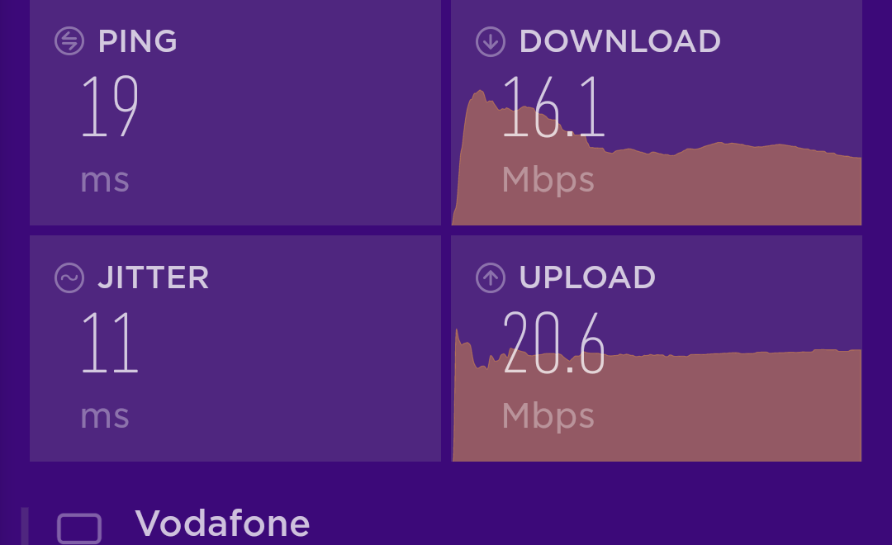Click the download arrow icon
Image resolution: width=892 pixels, height=545 pixels.
(x=491, y=41)
